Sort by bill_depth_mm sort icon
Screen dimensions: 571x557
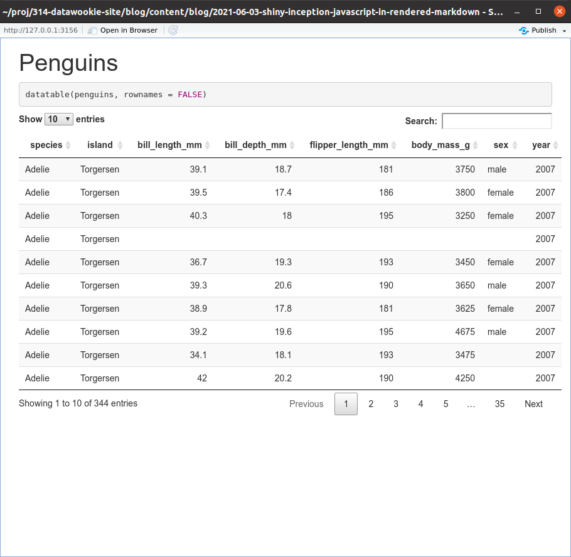point(292,146)
